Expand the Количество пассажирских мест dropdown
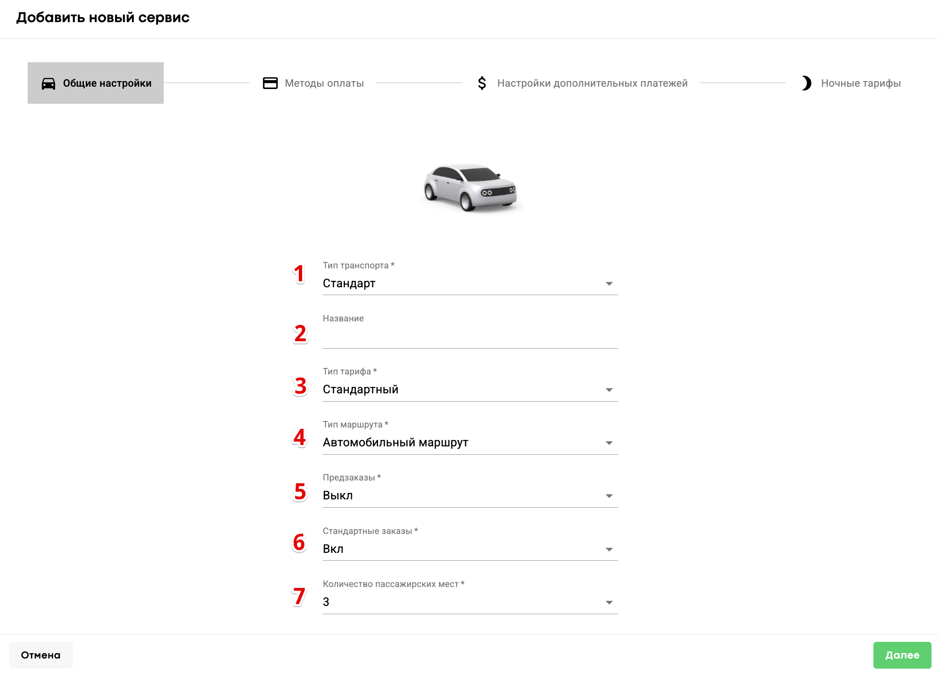Screen dimensions: 938x676 coord(609,603)
